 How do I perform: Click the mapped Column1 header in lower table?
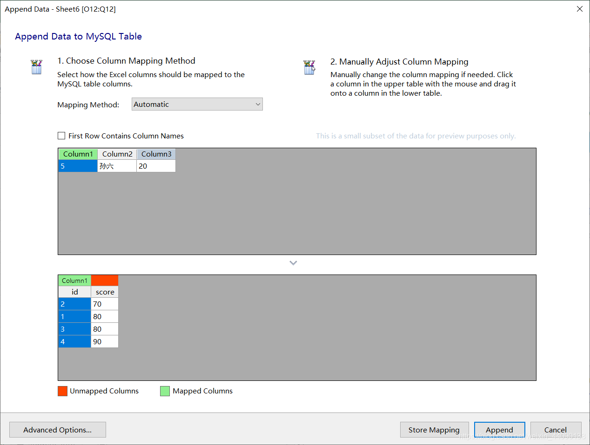[x=74, y=281]
